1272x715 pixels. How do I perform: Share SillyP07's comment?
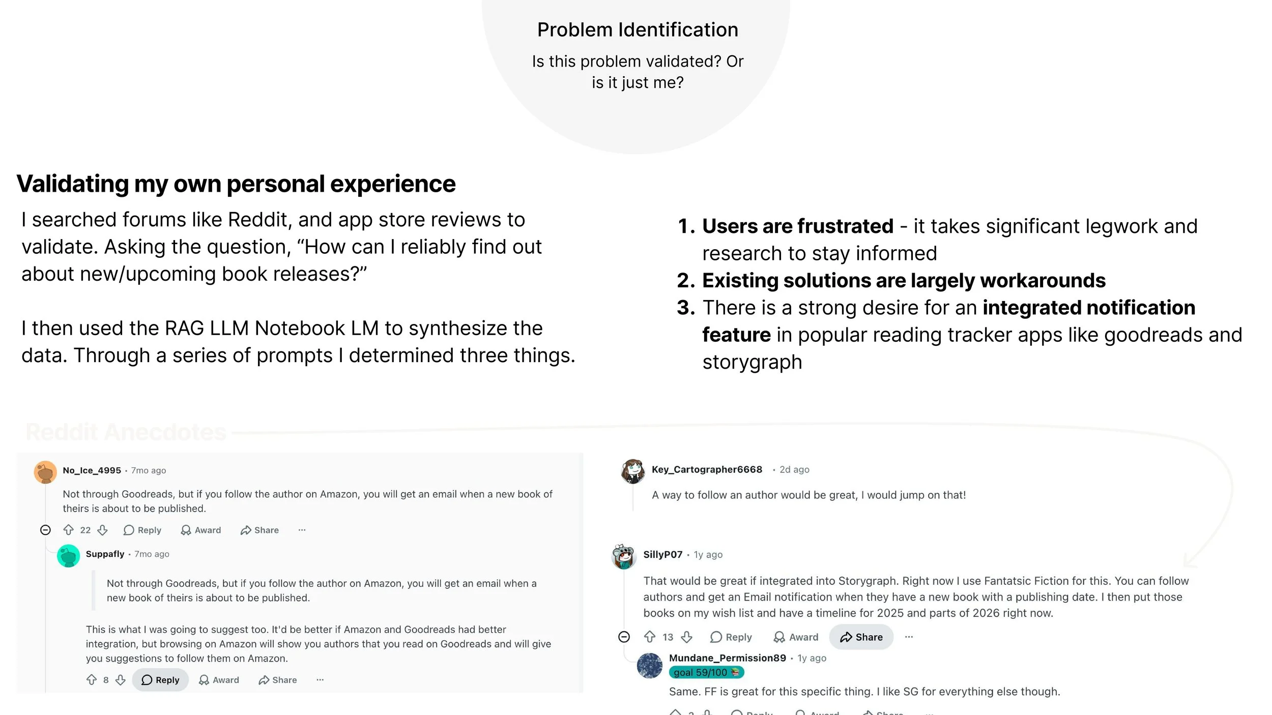pos(861,637)
